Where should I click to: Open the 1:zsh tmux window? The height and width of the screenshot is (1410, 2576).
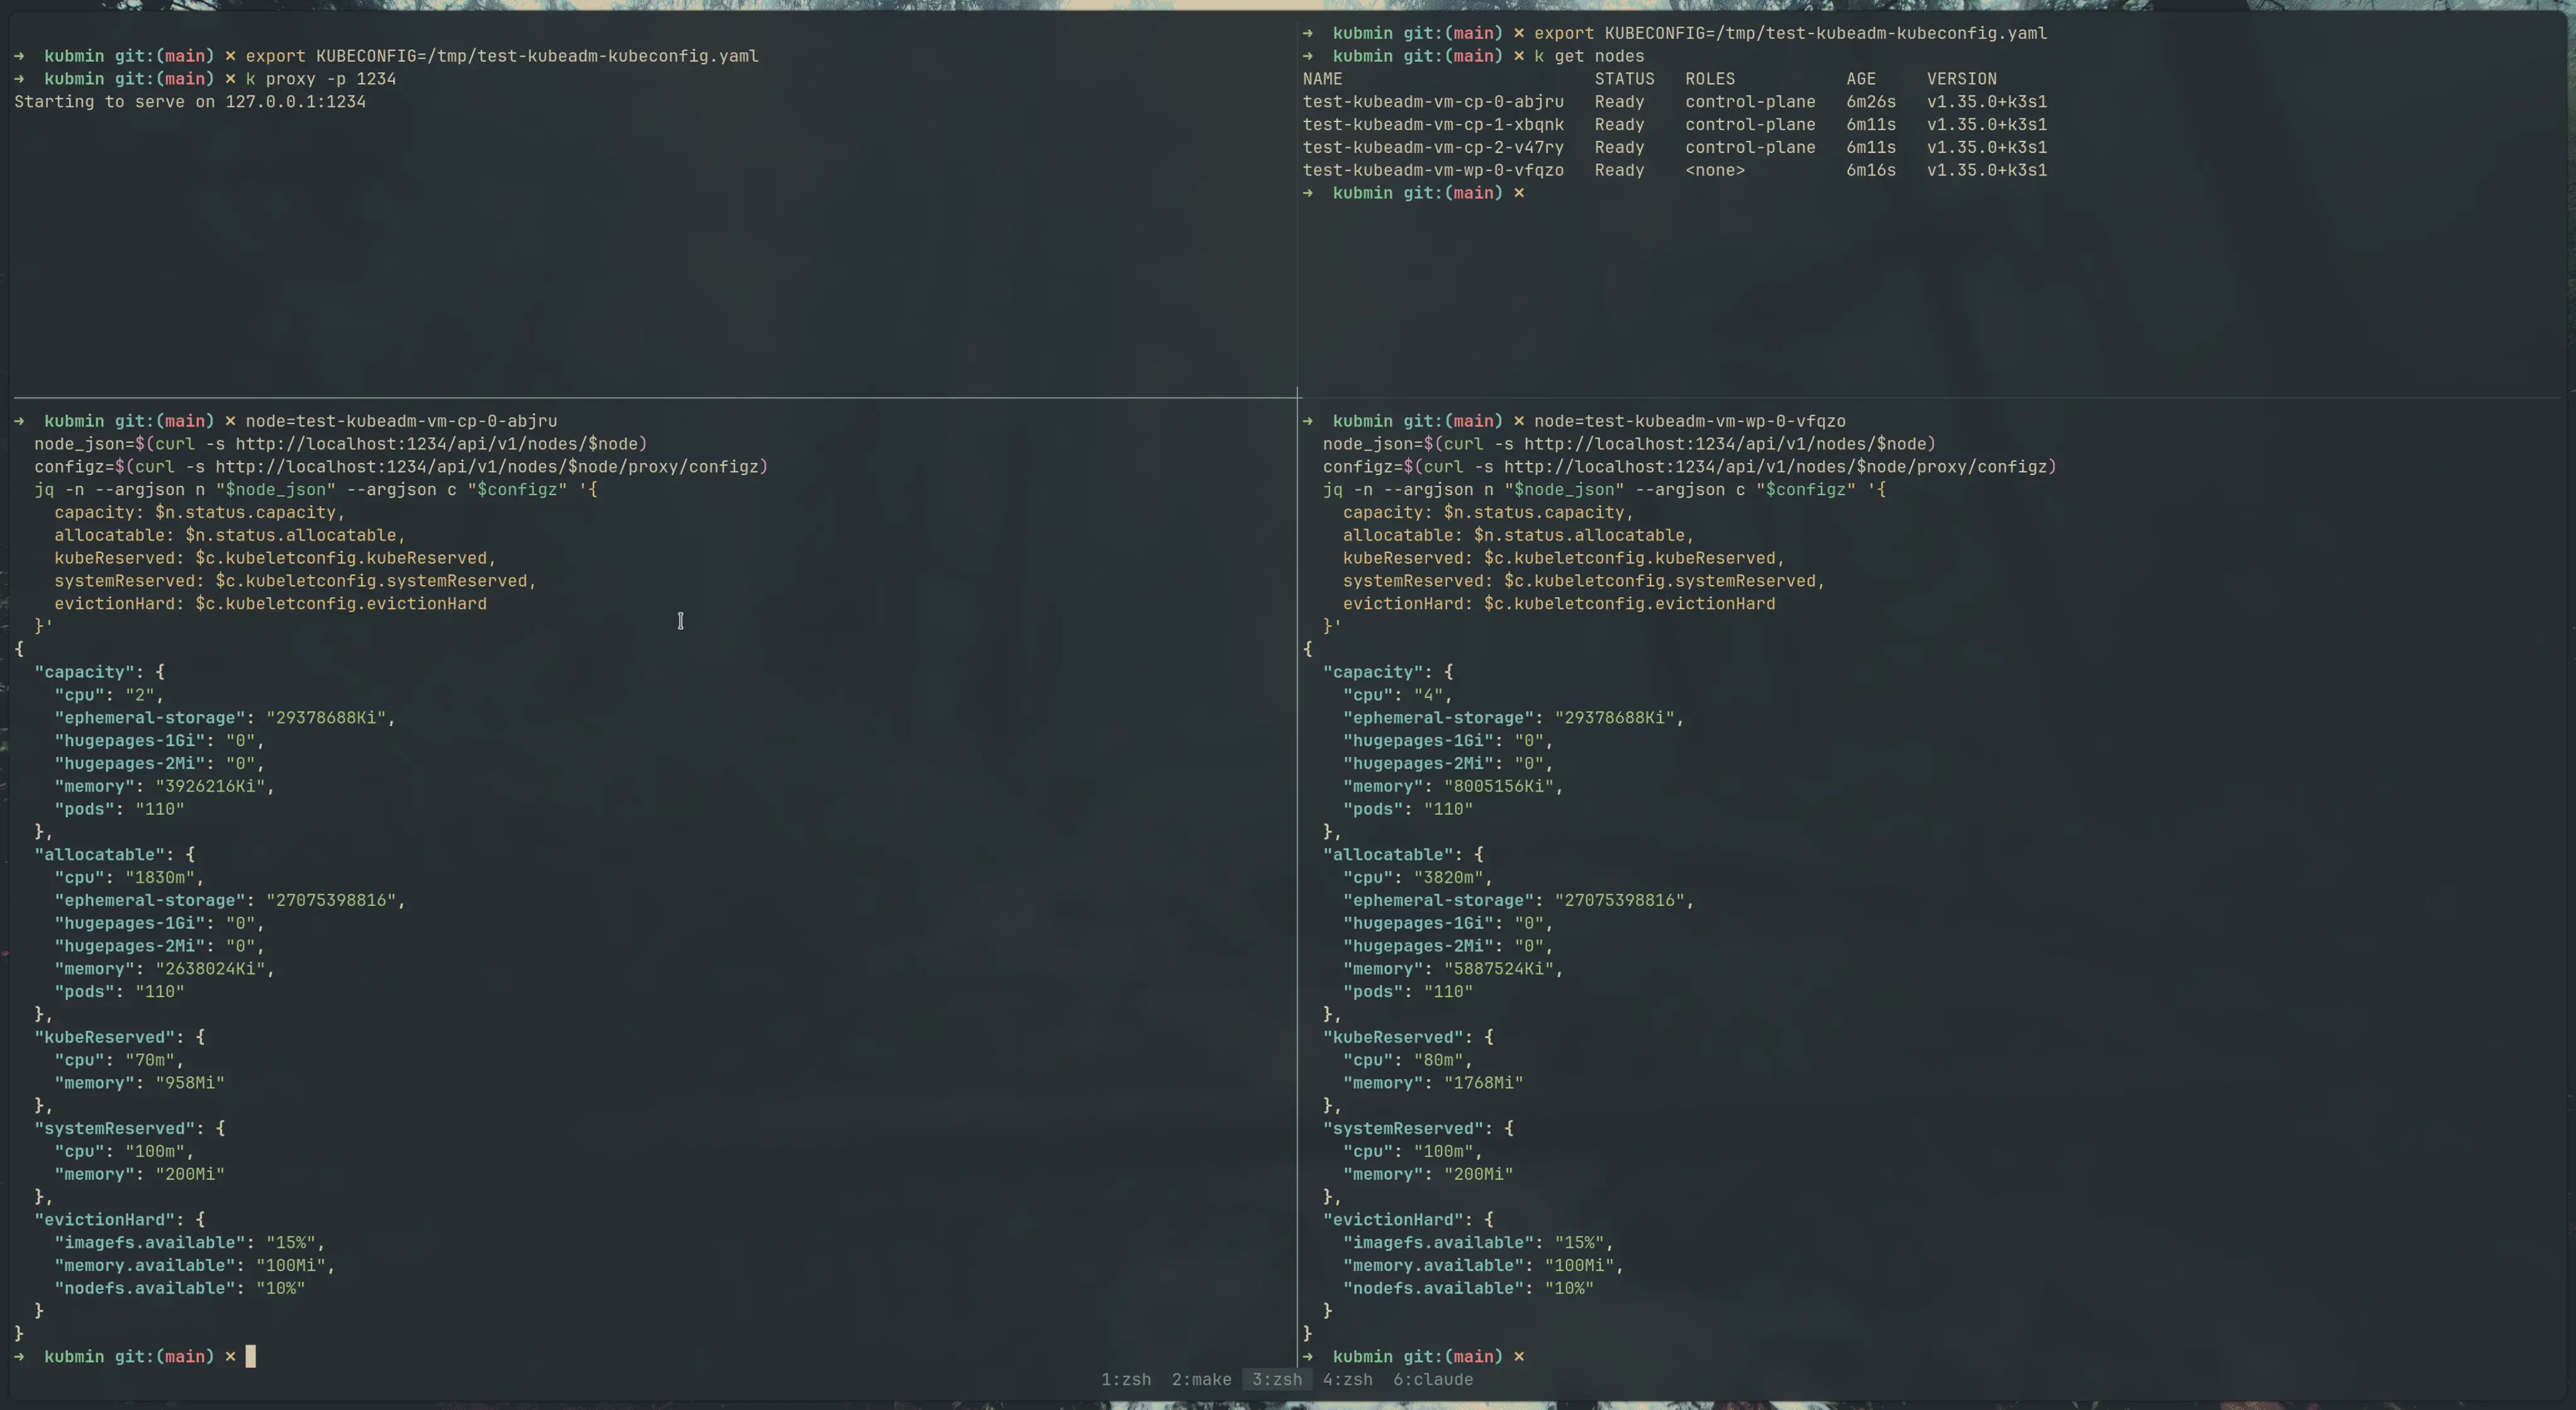(x=1125, y=1380)
